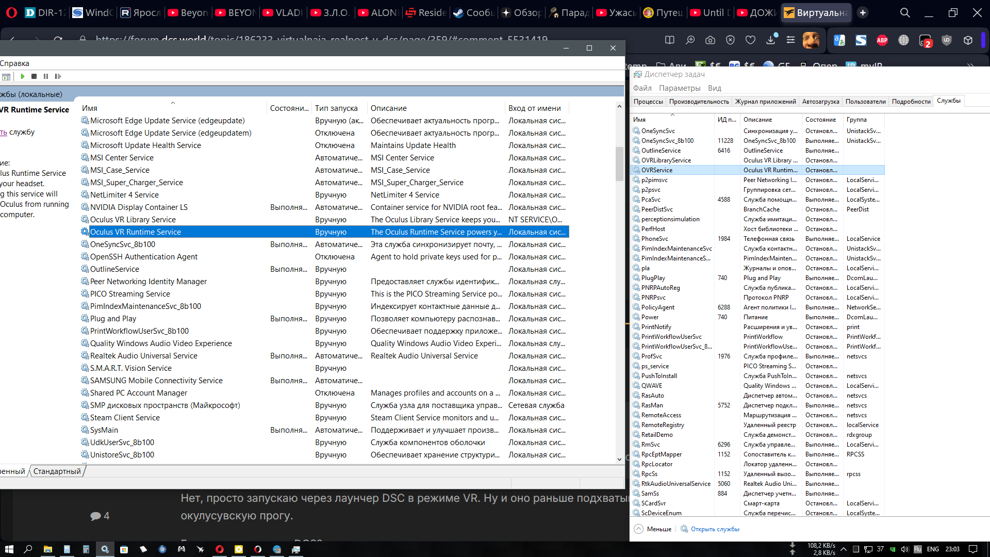Select RtkAudioUniversalService in Task Manager
The height and width of the screenshot is (557, 990).
tap(758, 484)
